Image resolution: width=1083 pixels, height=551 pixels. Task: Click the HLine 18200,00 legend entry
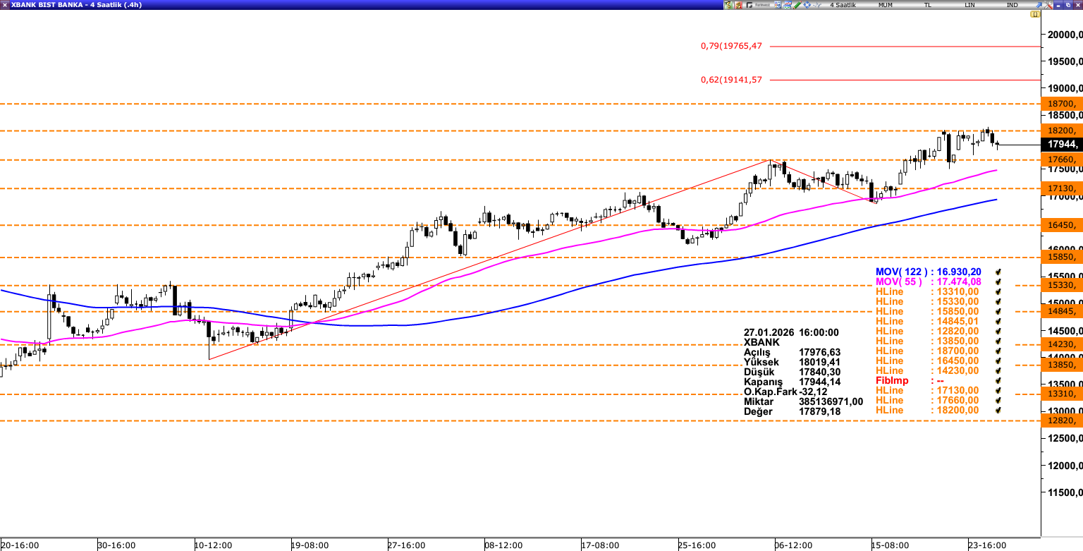[927, 411]
